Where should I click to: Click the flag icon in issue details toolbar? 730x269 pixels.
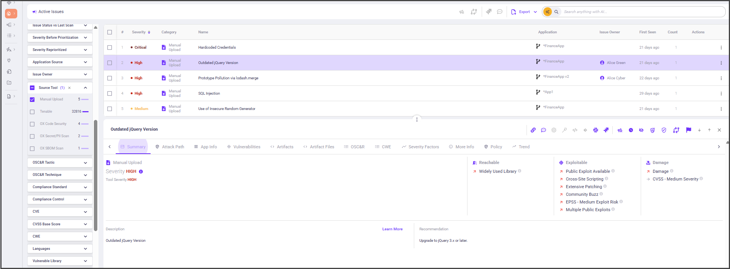(689, 130)
